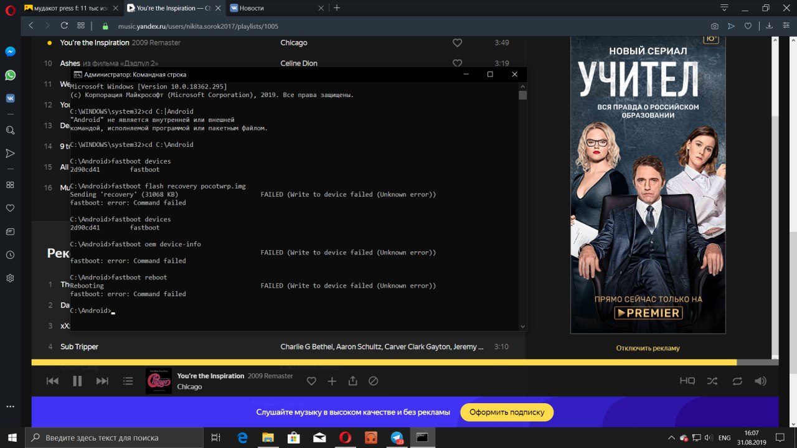This screenshot has height=448, width=797.
Task: Open VK in Opera sidebar
Action: click(10, 98)
